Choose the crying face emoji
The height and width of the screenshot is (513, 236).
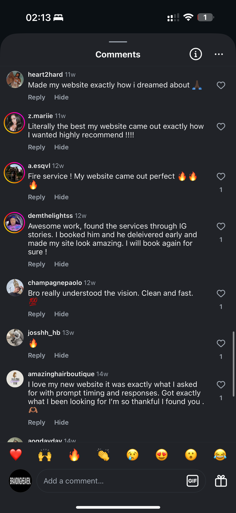click(x=132, y=455)
